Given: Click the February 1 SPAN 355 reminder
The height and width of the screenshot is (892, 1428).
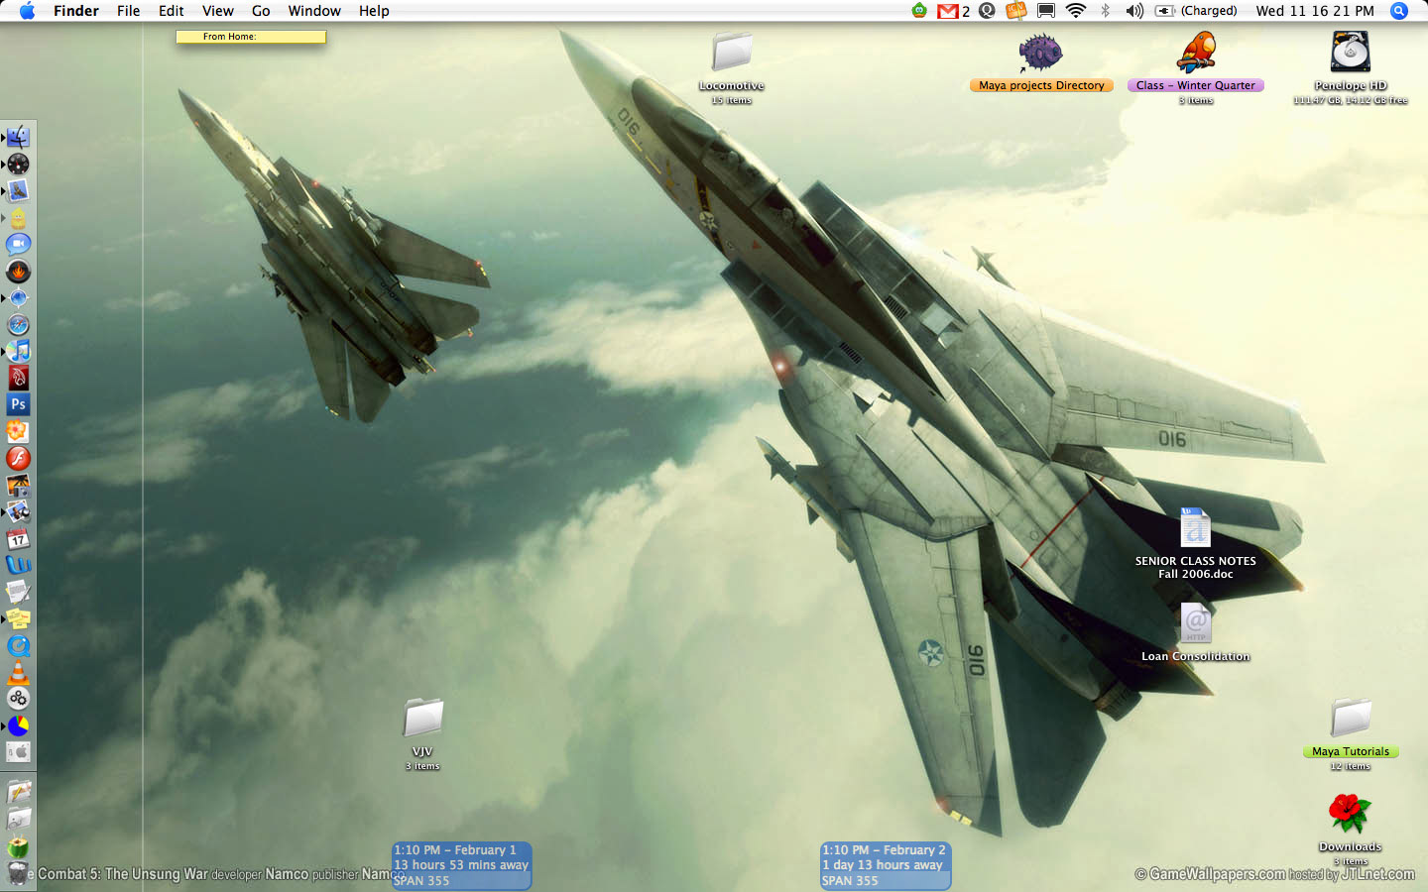Looking at the screenshot, I should pyautogui.click(x=462, y=865).
